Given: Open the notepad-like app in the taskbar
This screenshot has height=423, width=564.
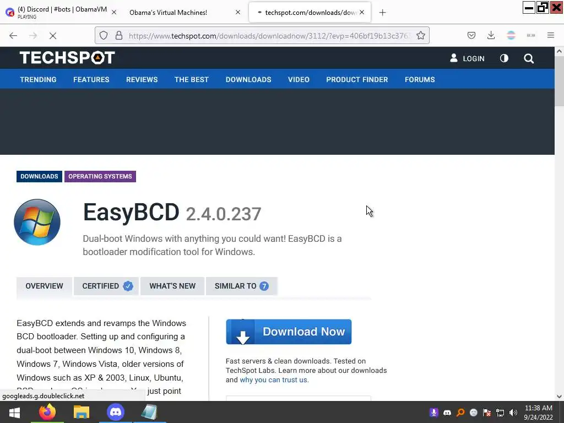Looking at the screenshot, I should [149, 412].
